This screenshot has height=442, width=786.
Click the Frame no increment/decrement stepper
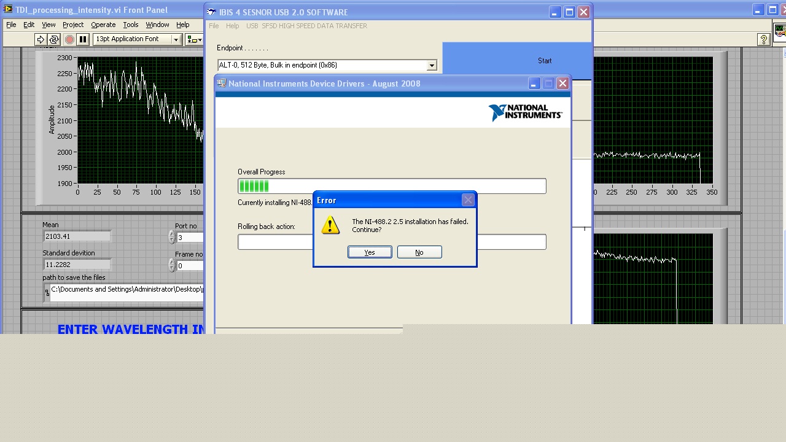pyautogui.click(x=171, y=265)
